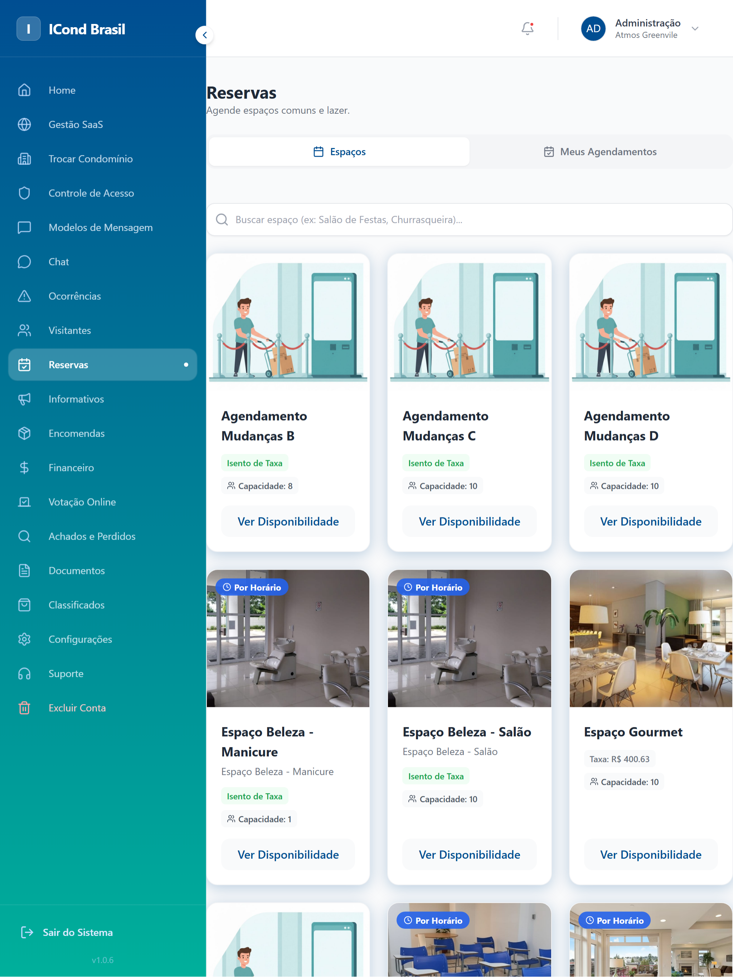Select Financeiro menu item

pyautogui.click(x=103, y=468)
